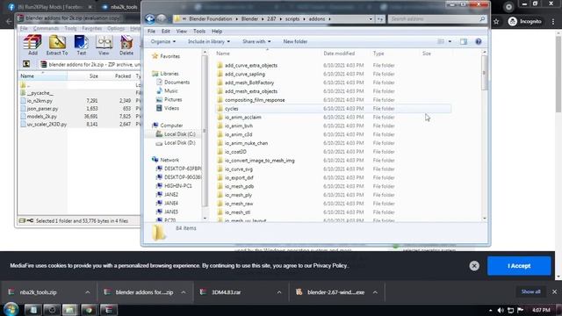
Task: Click the action center flag tray icon
Action: (520, 310)
